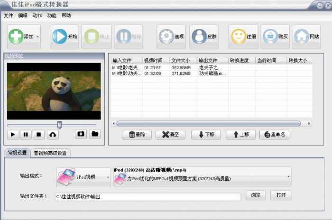Click the preview seek slider handle
Screen dimensions: 332x220
(59, 125)
